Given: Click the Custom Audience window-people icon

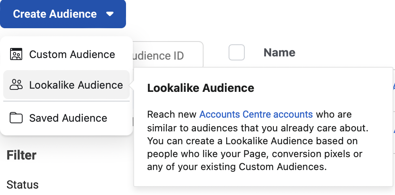Looking at the screenshot, I should click(x=16, y=54).
